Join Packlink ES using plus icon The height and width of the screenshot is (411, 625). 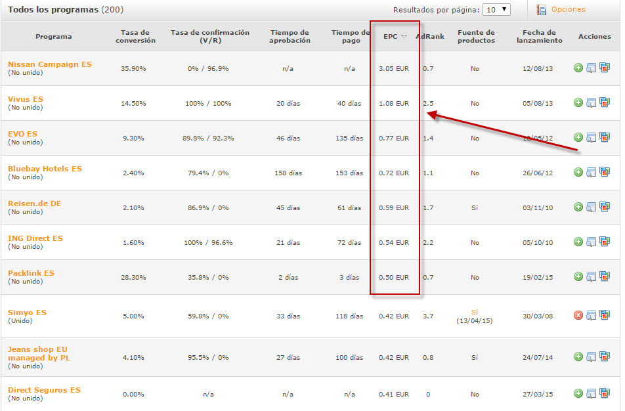578,276
